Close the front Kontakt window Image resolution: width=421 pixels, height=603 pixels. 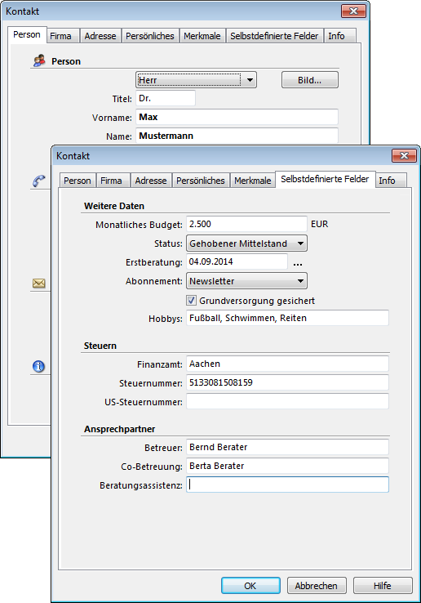(404, 155)
